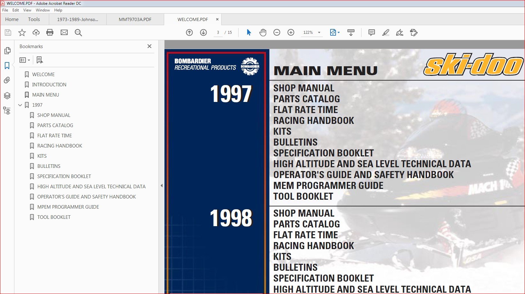Activate the Selection arrow tool
This screenshot has width=525, height=294.
tap(249, 32)
